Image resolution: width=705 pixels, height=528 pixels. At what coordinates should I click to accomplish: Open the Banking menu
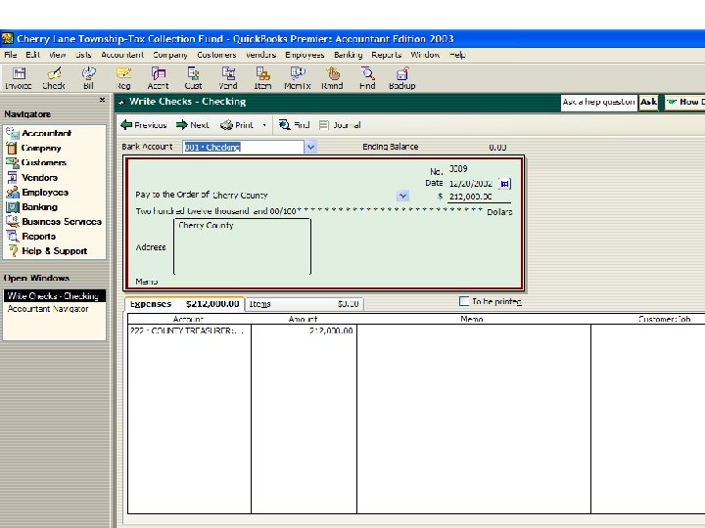point(348,55)
